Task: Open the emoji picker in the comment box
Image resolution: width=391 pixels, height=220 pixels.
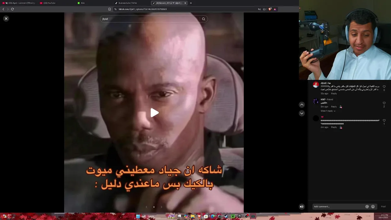Action: coord(373,207)
